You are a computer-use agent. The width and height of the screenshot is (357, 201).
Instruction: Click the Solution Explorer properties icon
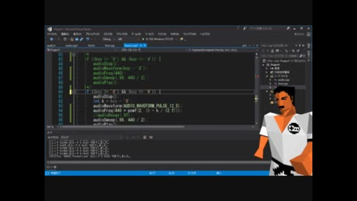point(298,51)
